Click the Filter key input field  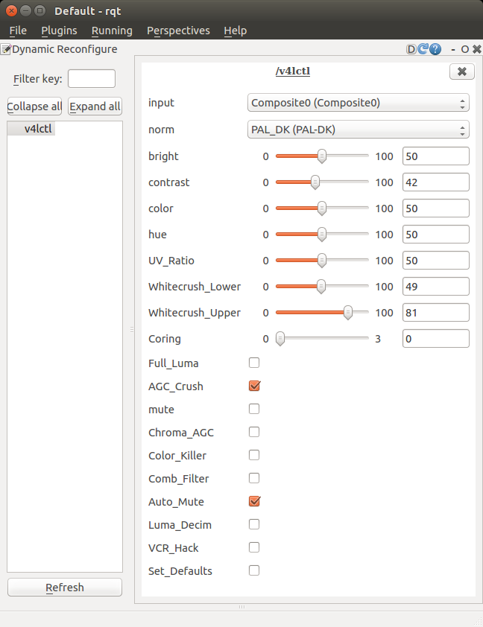click(x=92, y=79)
